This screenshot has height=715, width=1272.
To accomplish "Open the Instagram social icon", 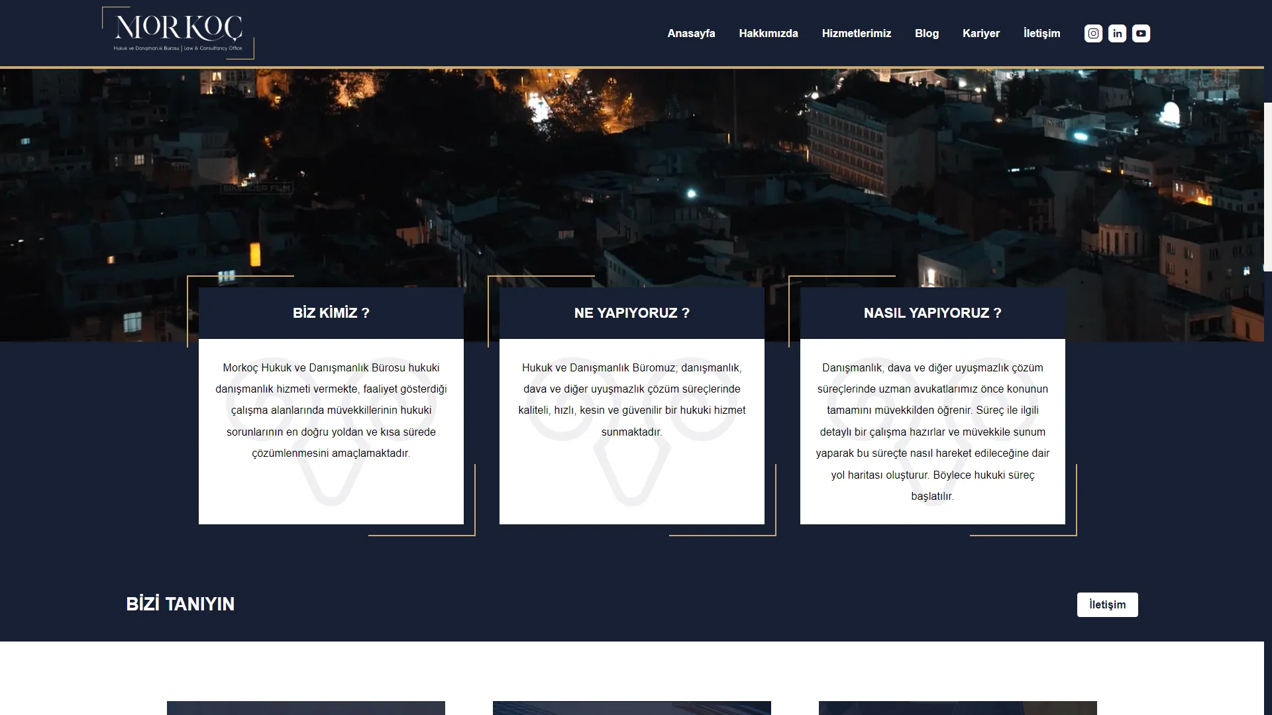I will pyautogui.click(x=1093, y=33).
